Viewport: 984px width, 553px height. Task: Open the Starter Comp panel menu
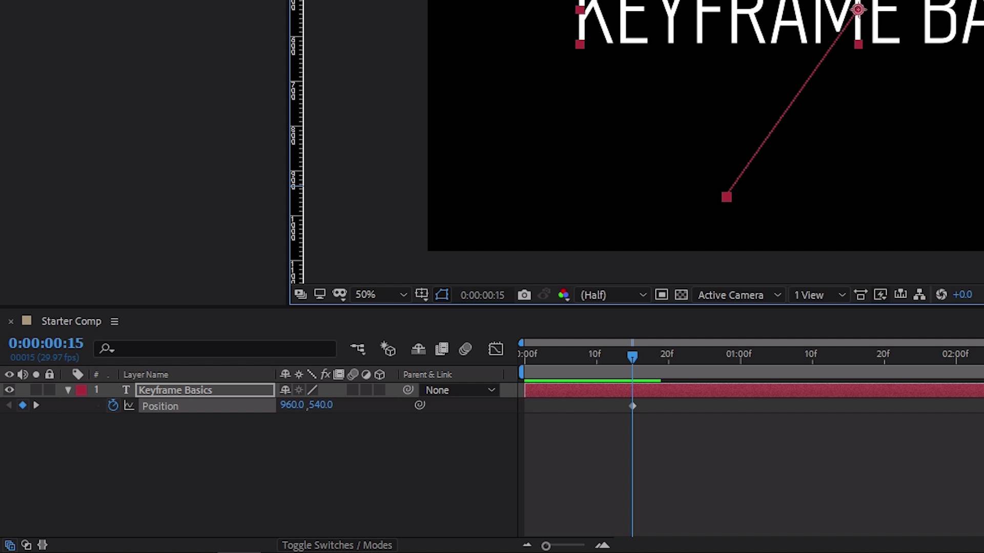coord(114,322)
